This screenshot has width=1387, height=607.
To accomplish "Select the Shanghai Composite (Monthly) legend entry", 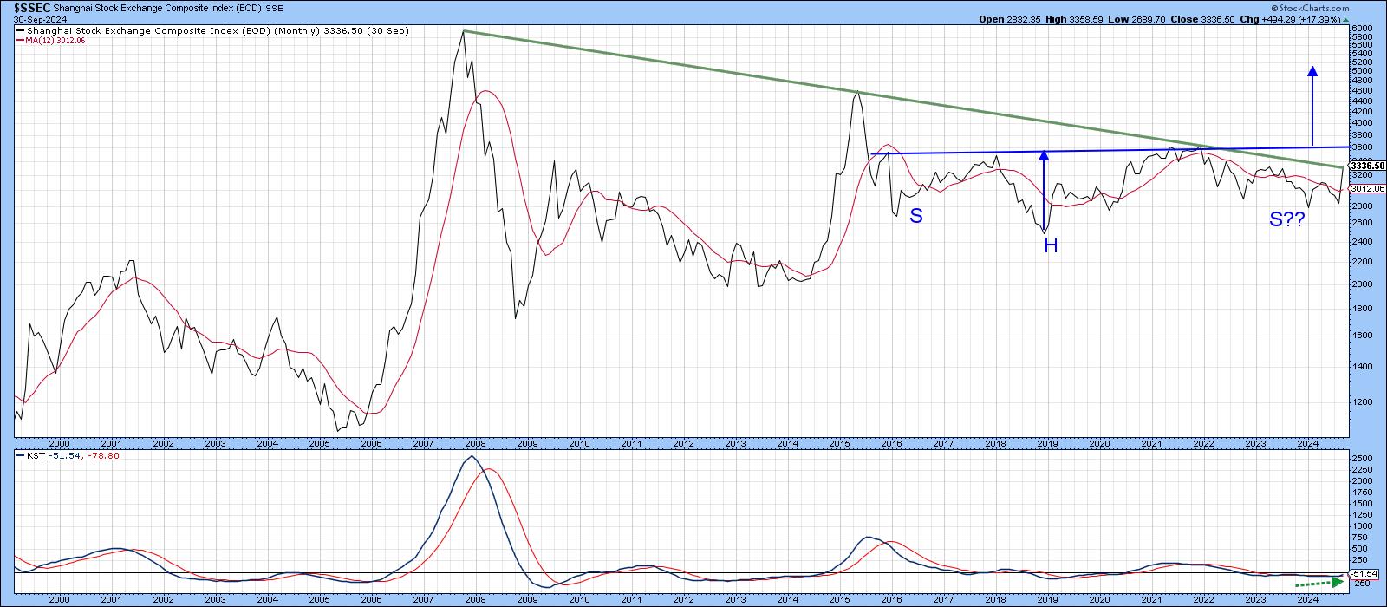I will [x=212, y=31].
